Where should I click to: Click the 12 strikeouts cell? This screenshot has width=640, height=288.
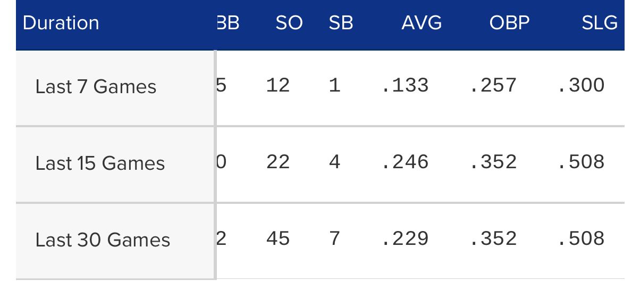pos(278,85)
